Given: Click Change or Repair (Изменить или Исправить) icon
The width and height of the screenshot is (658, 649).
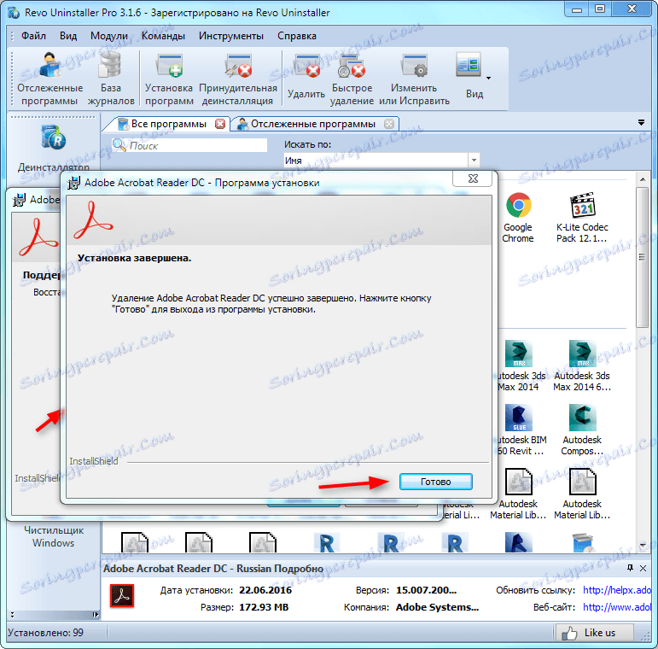Looking at the screenshot, I should pyautogui.click(x=414, y=79).
